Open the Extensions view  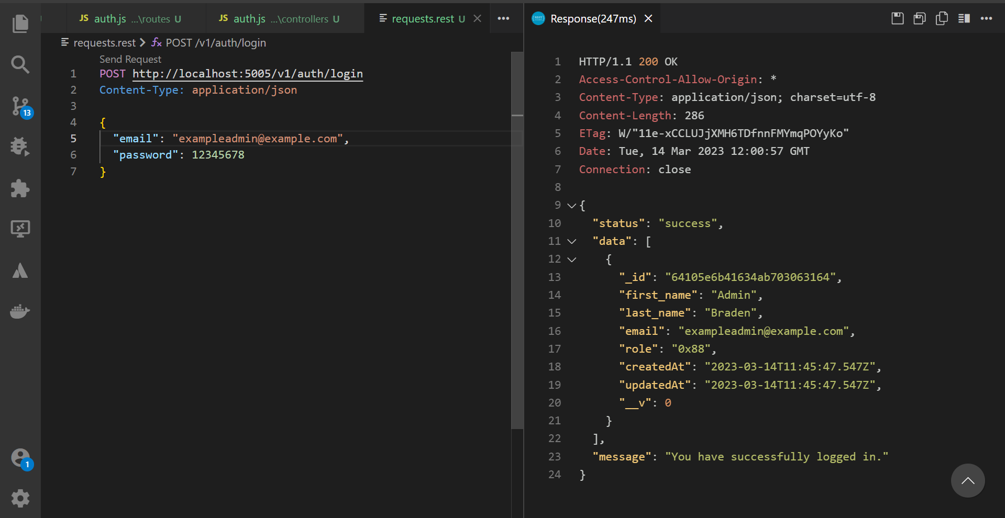click(x=20, y=188)
